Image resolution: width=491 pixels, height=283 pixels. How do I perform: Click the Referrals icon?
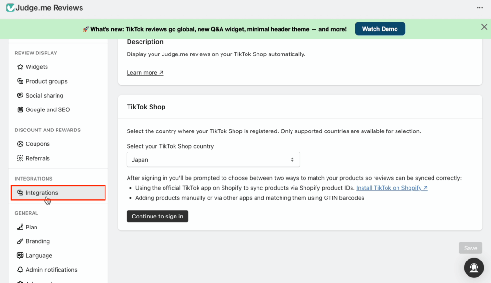coord(20,158)
